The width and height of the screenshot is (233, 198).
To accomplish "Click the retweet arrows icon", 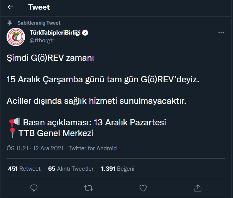I will click(88, 188).
